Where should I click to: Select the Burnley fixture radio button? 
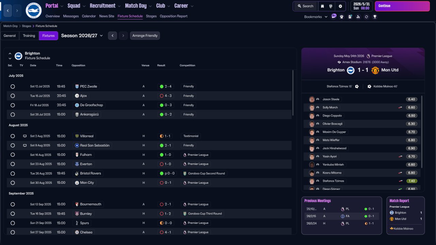coord(13,214)
